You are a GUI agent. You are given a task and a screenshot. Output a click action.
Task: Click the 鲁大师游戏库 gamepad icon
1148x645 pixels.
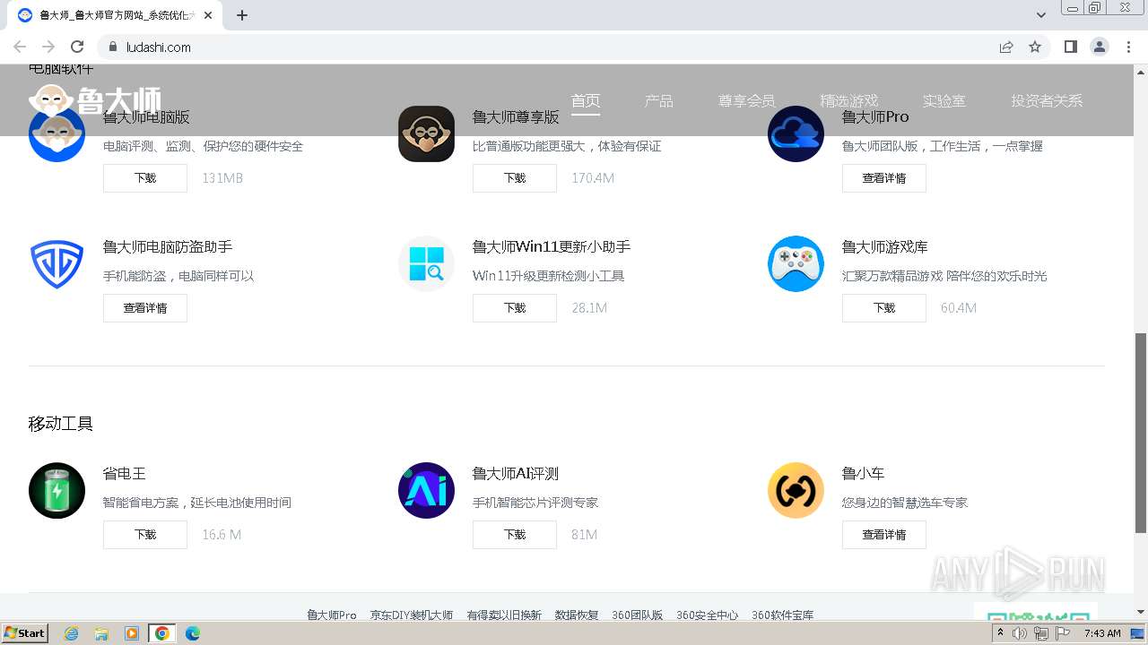coord(796,263)
